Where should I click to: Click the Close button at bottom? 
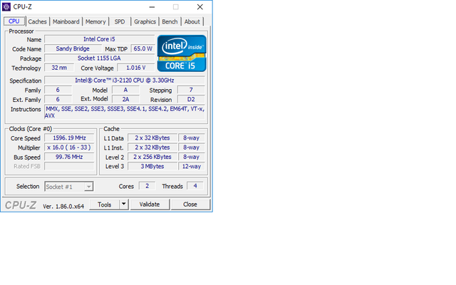click(x=190, y=204)
